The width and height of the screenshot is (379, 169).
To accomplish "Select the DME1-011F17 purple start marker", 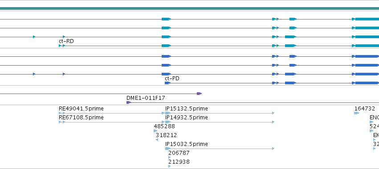I will click(129, 102).
